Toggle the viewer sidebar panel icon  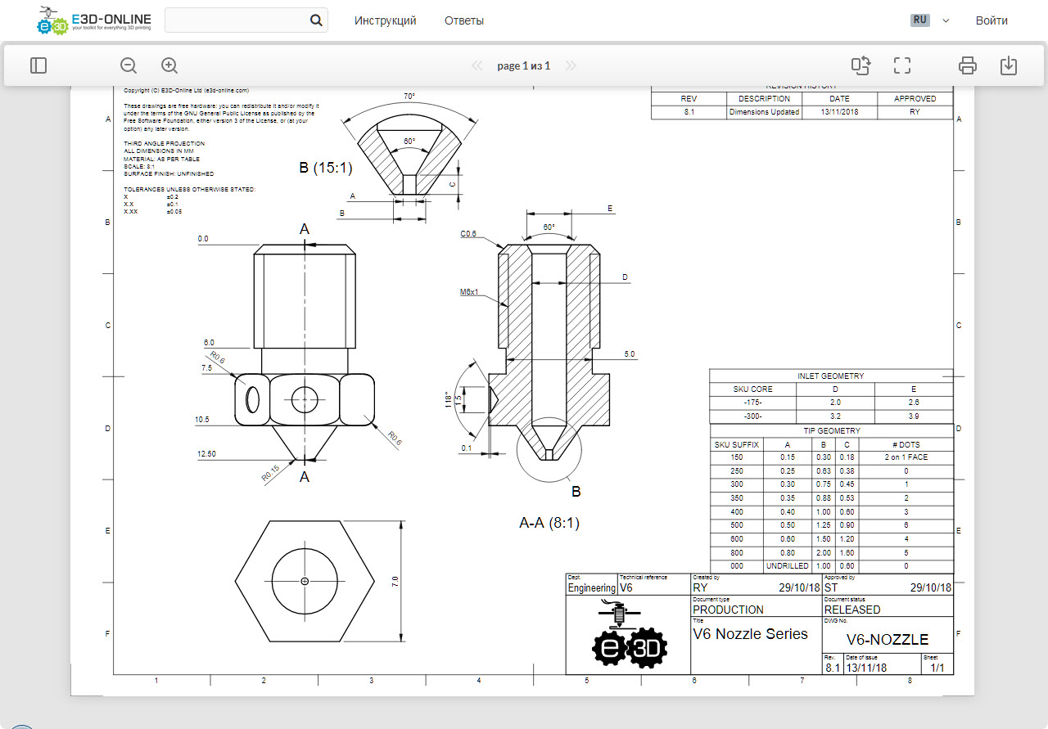38,65
